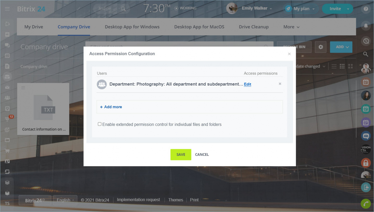
Task: Open the My Drive tab
Action: click(34, 27)
